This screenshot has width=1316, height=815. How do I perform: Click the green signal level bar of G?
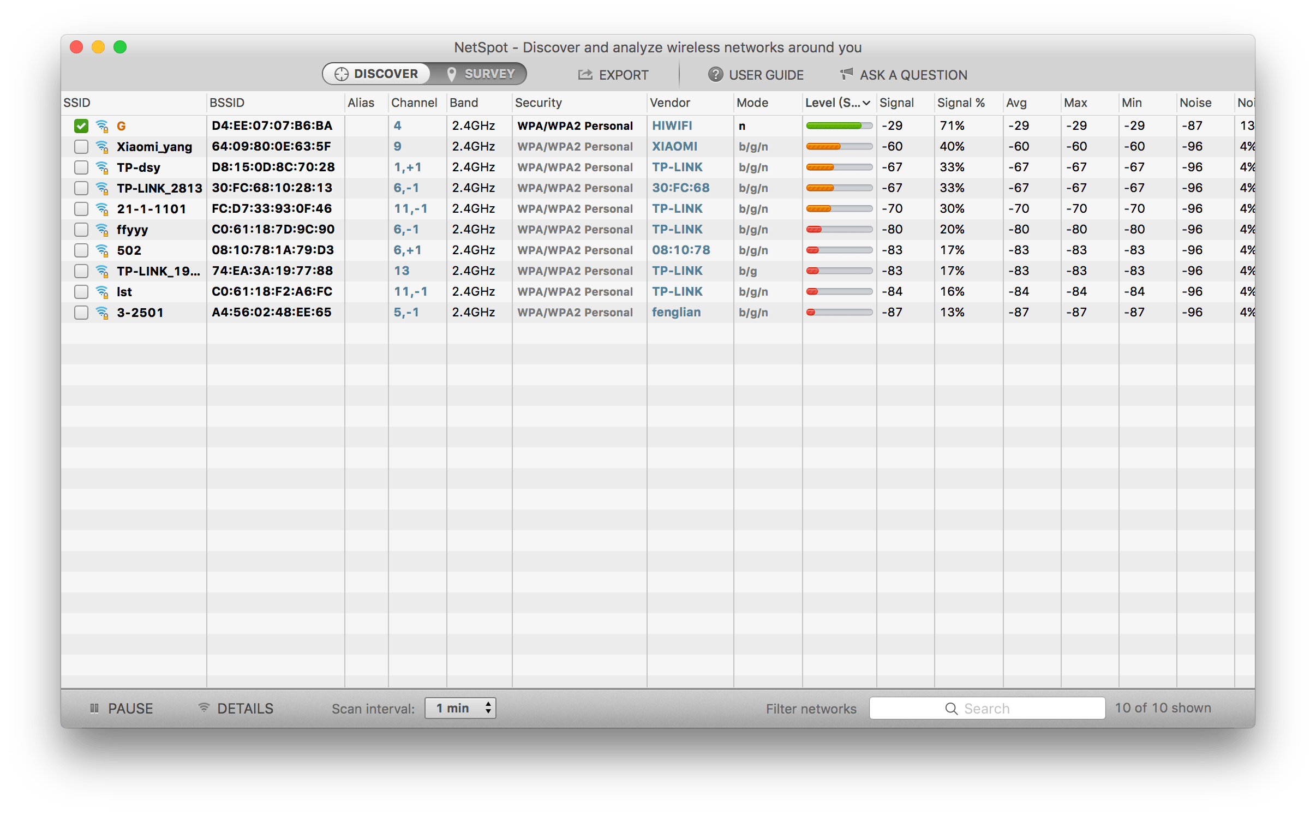pyautogui.click(x=839, y=126)
